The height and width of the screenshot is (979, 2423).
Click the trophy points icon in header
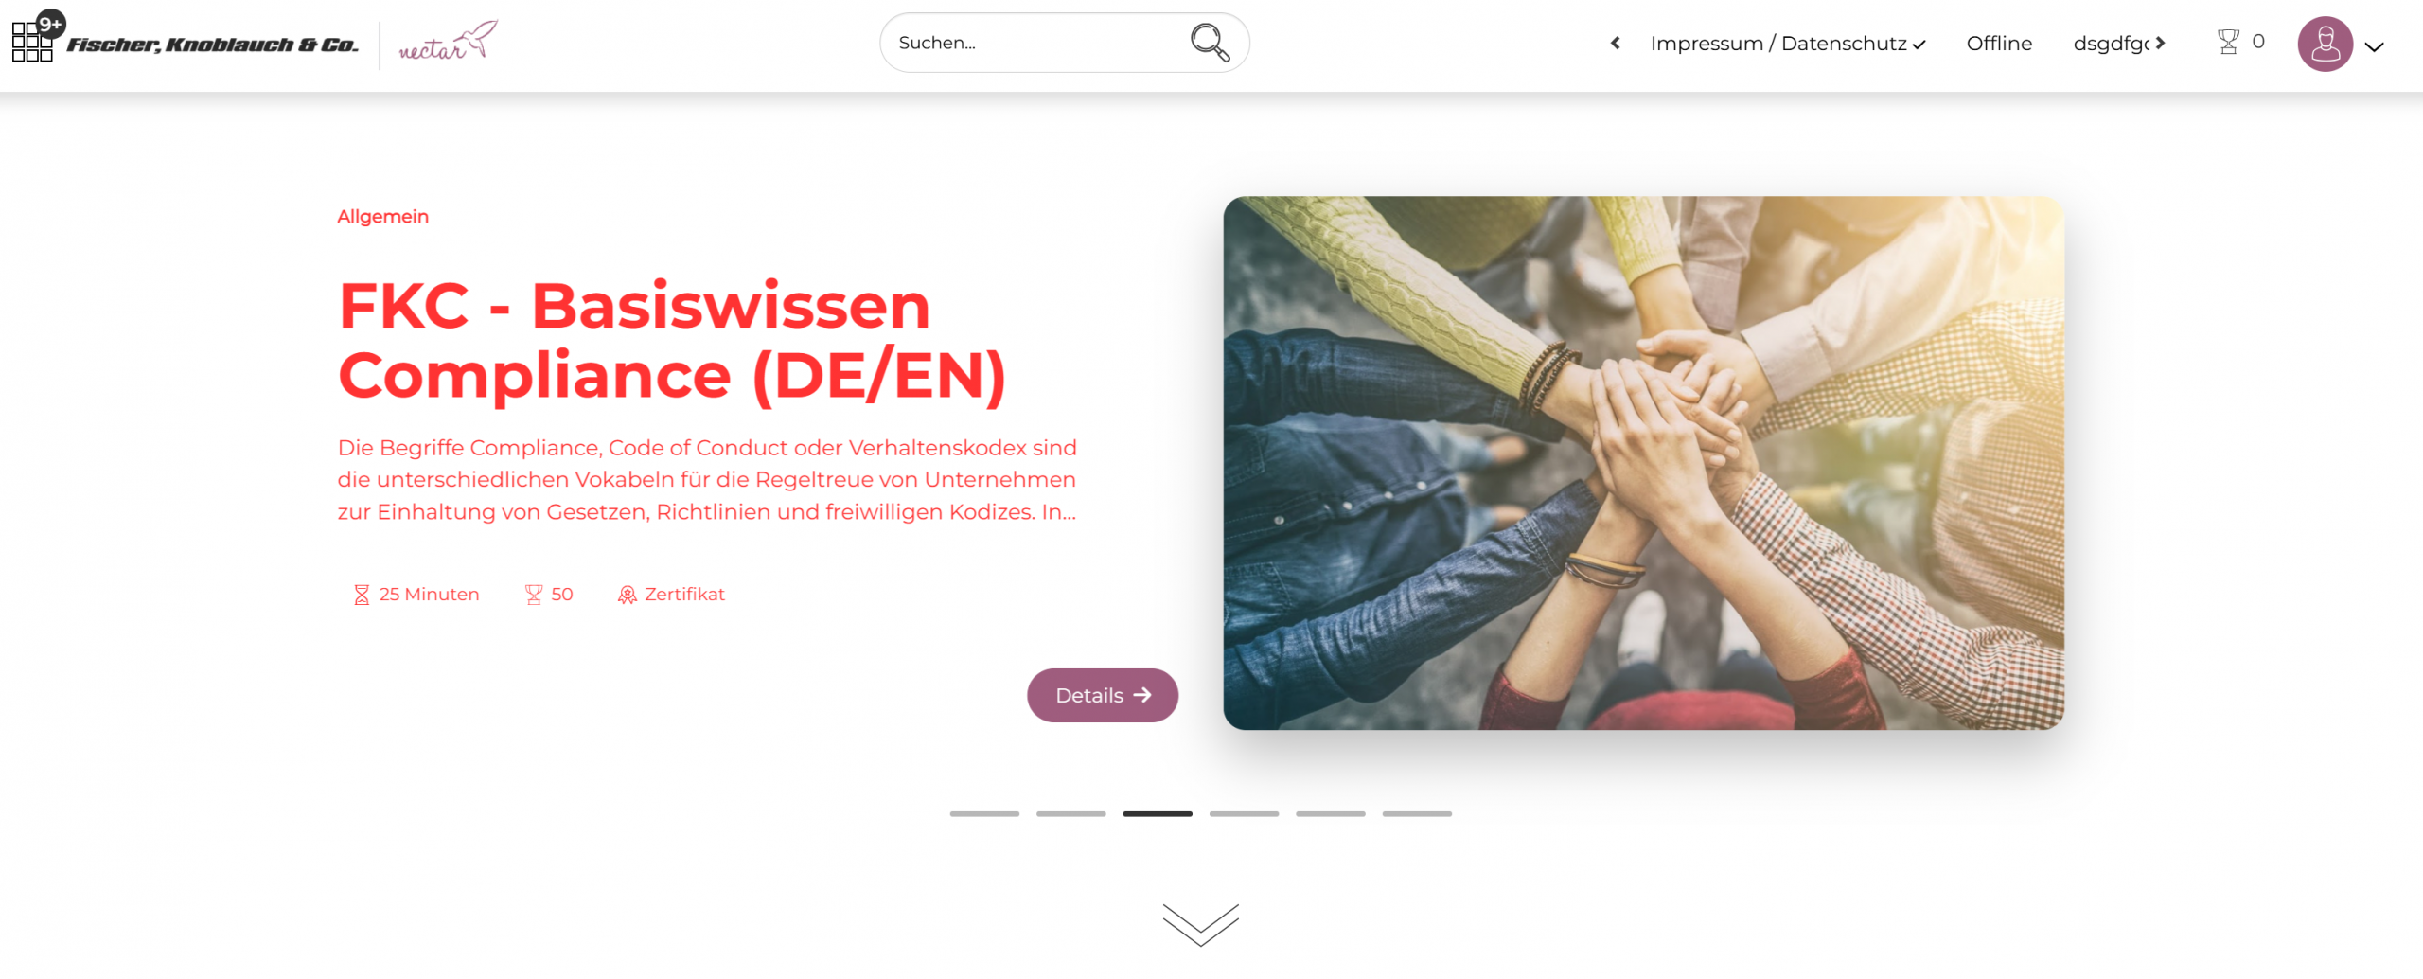click(2228, 42)
